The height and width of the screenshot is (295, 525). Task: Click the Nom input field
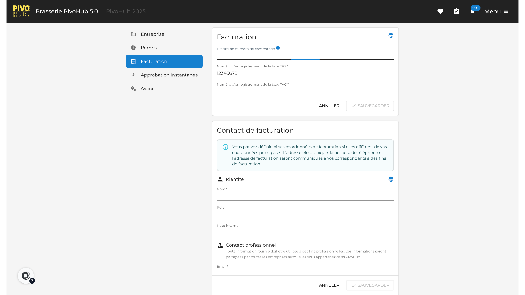coord(305,196)
